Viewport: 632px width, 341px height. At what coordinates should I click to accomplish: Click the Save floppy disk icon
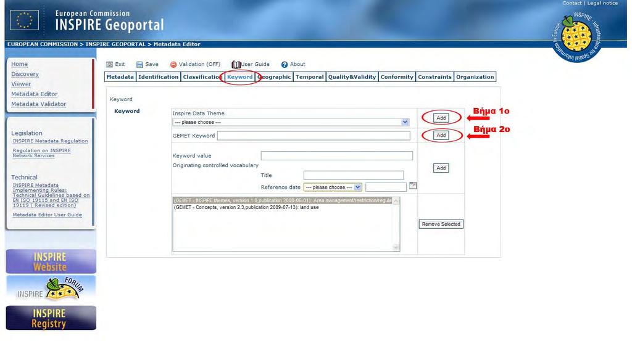(139, 64)
